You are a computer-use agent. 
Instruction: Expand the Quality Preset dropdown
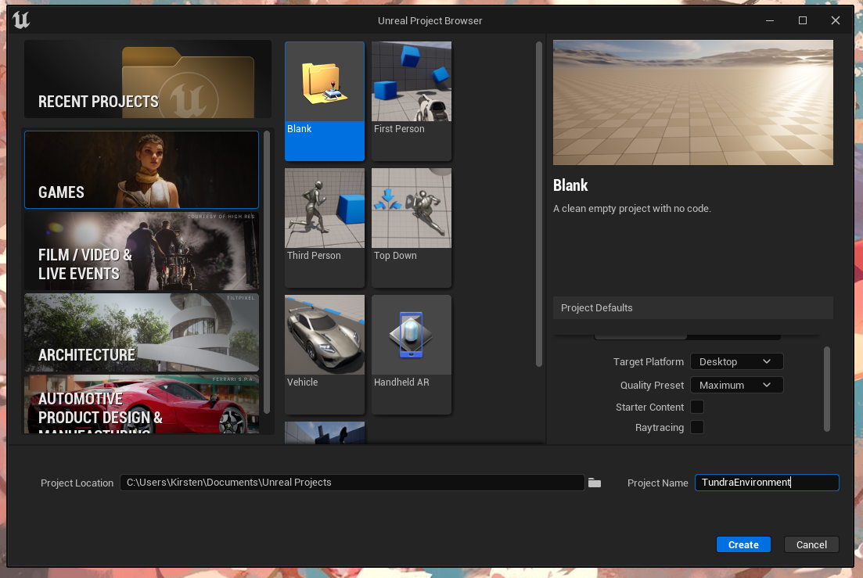(x=736, y=385)
